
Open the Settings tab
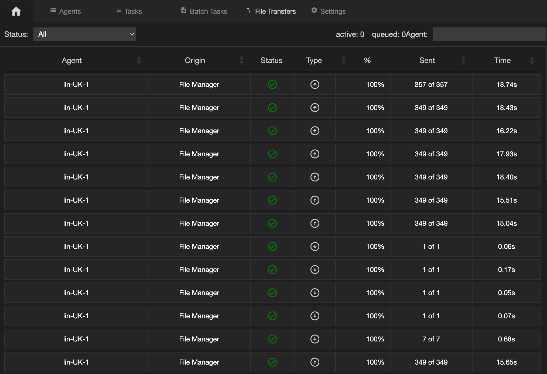328,11
